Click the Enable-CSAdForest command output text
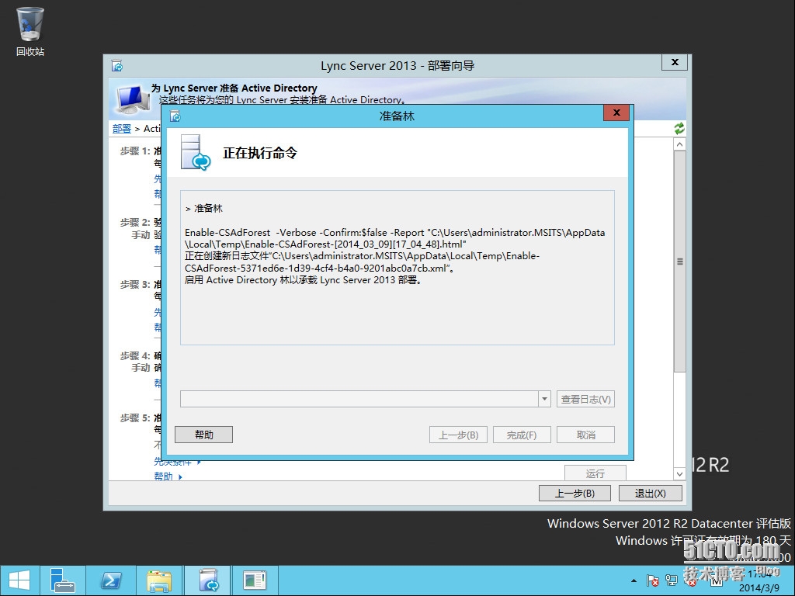 click(394, 238)
